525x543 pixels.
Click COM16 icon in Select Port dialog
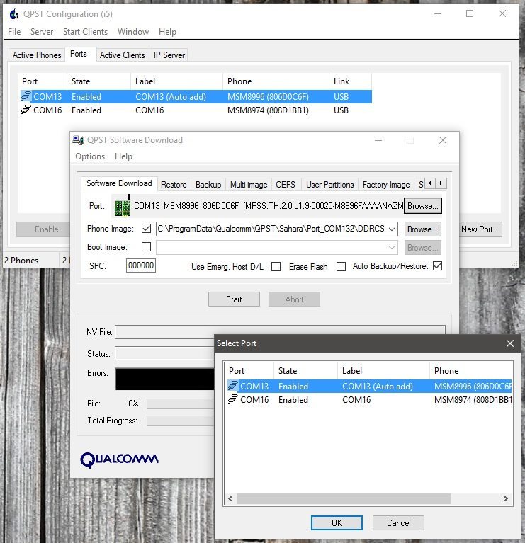pyautogui.click(x=233, y=400)
